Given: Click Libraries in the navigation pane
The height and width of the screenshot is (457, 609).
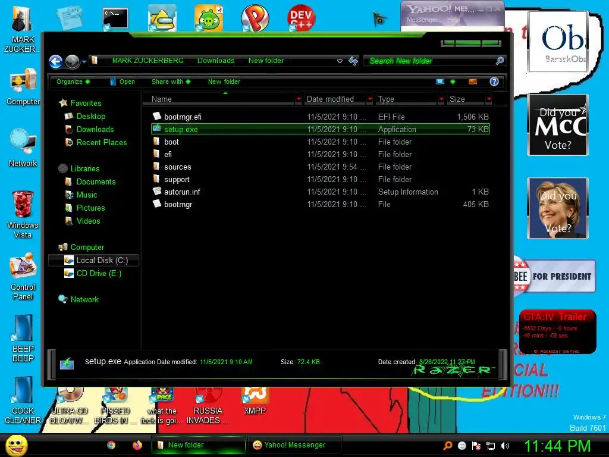Looking at the screenshot, I should (84, 168).
